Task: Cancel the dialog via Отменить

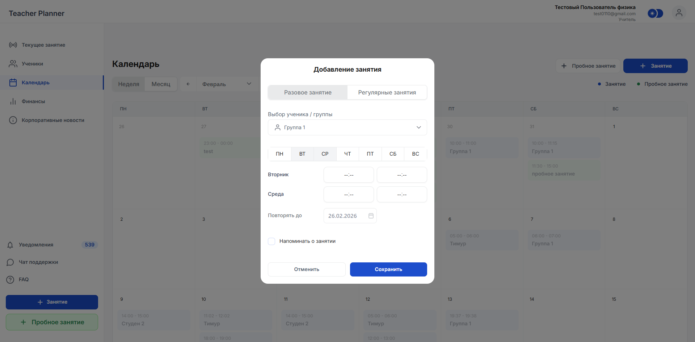Action: pos(306,269)
